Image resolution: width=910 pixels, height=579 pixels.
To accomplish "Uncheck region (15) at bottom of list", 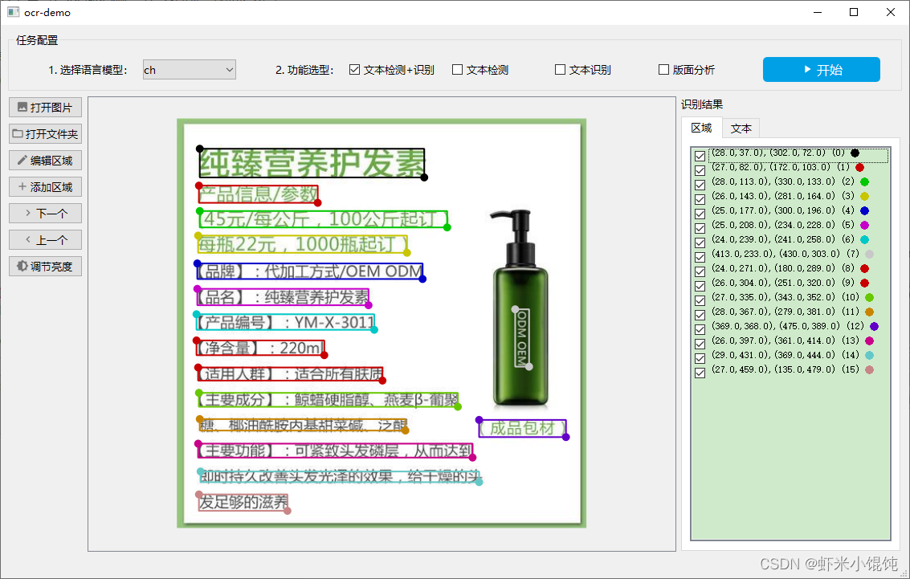I will click(700, 372).
